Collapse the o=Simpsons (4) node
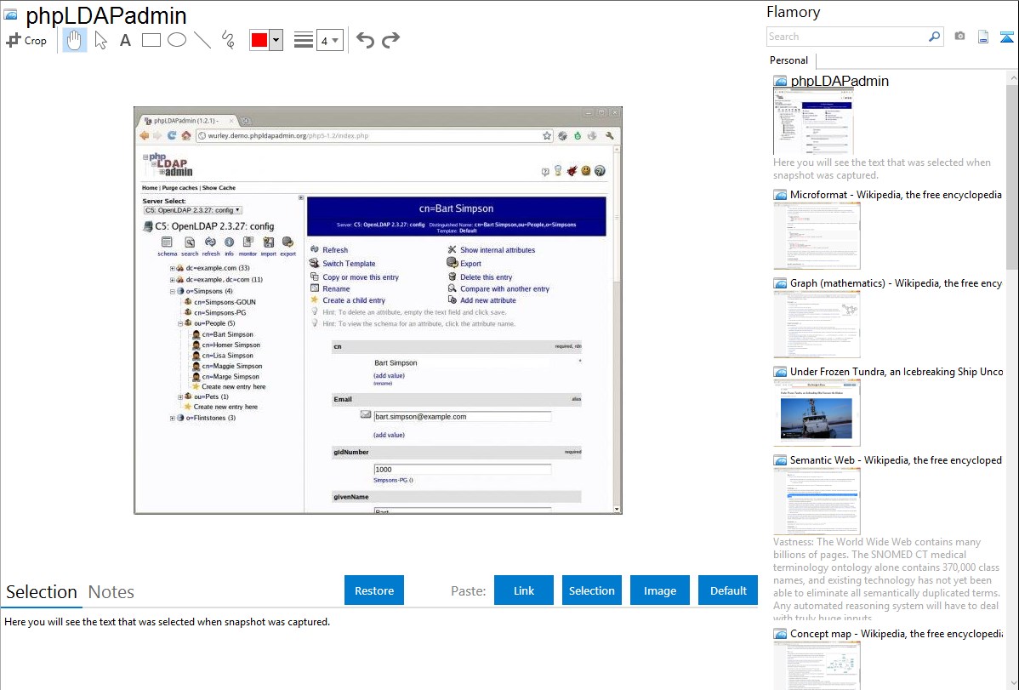This screenshot has height=690, width=1019. (172, 291)
